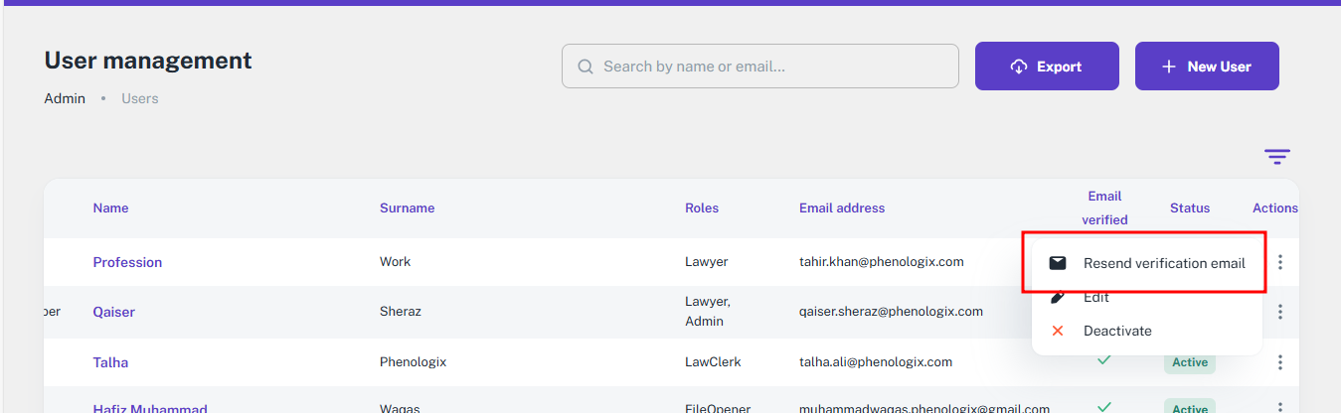Image resolution: width=1341 pixels, height=413 pixels.
Task: Select Resend verification email option
Action: 1163,263
